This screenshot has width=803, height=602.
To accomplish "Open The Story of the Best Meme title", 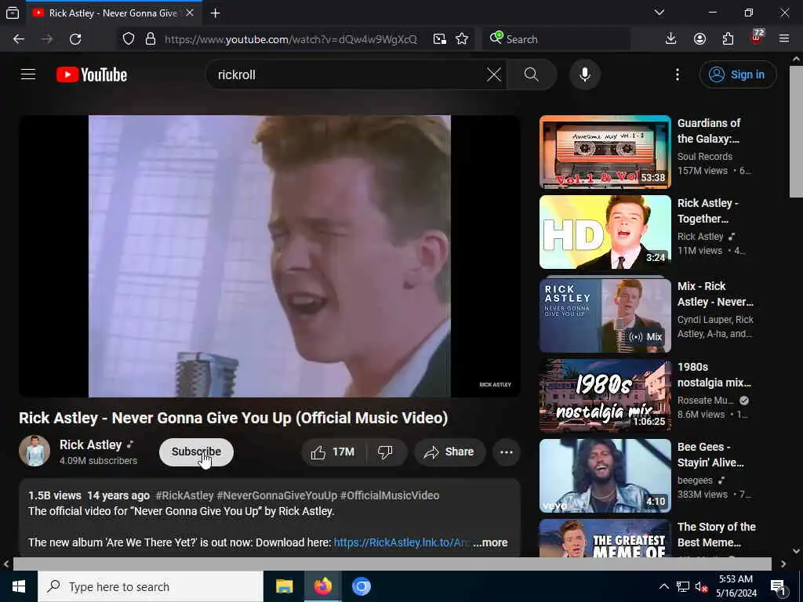I will 717,535.
